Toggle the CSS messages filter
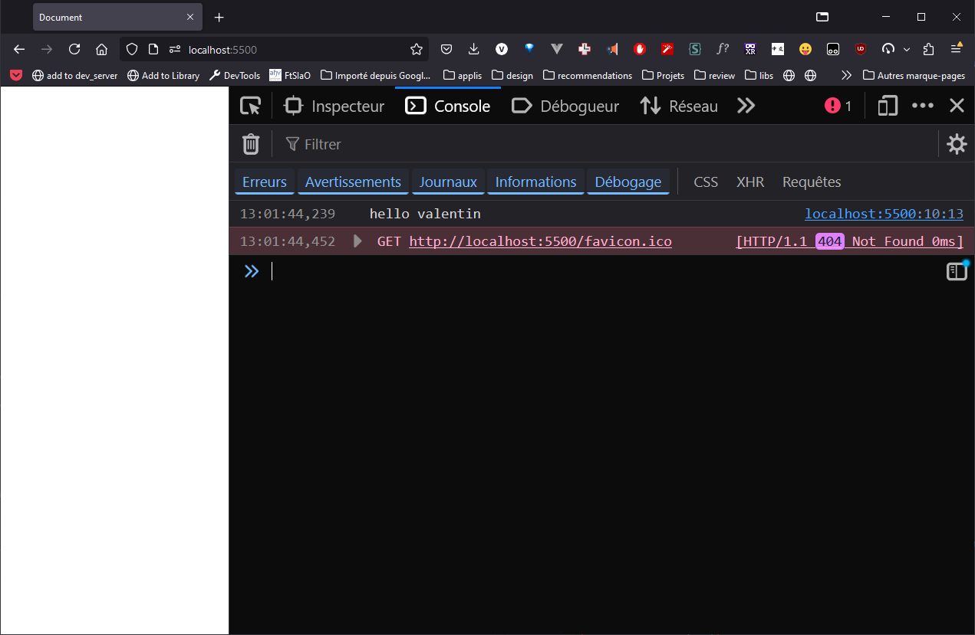This screenshot has height=635, width=975. click(x=705, y=182)
